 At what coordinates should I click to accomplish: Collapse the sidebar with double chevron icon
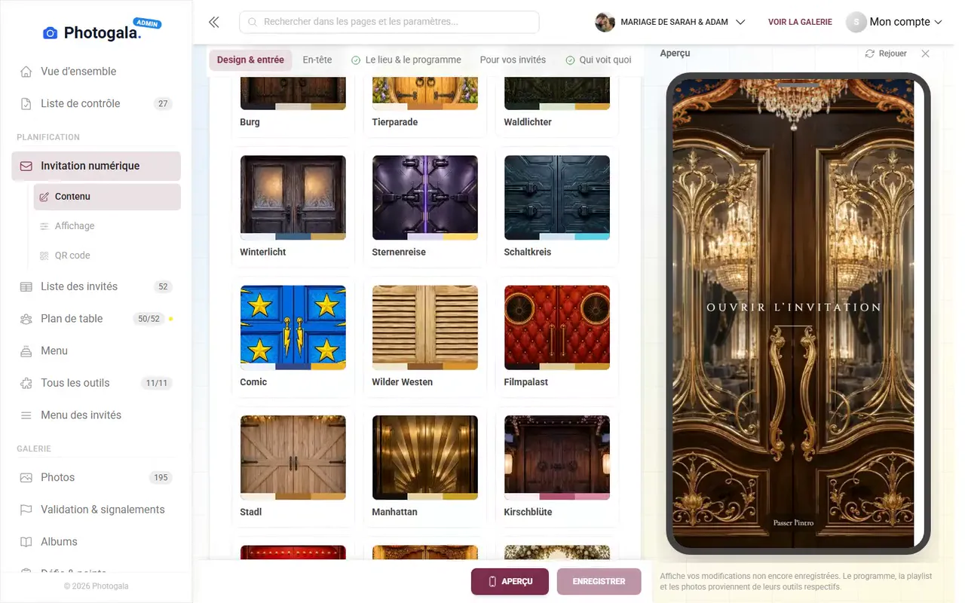[x=214, y=22]
